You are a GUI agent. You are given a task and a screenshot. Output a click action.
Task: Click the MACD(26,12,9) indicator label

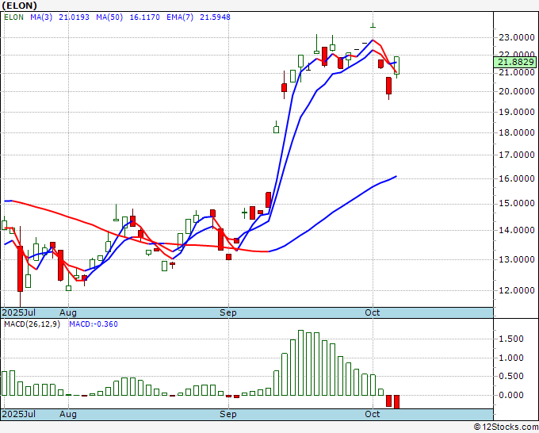(x=32, y=324)
